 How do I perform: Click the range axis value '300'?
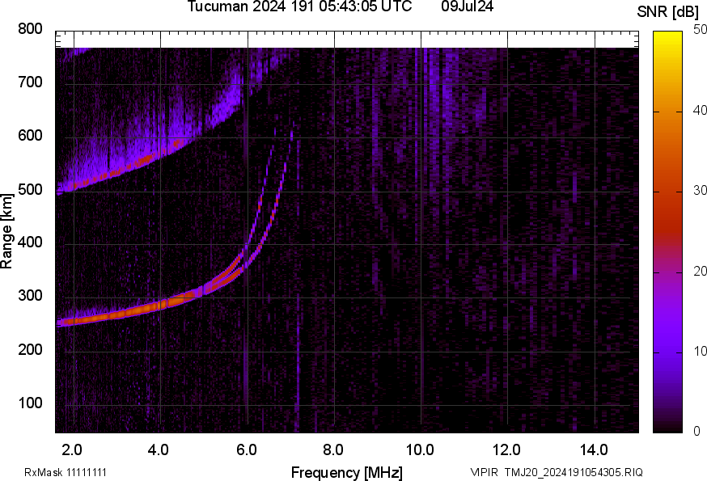[30, 296]
